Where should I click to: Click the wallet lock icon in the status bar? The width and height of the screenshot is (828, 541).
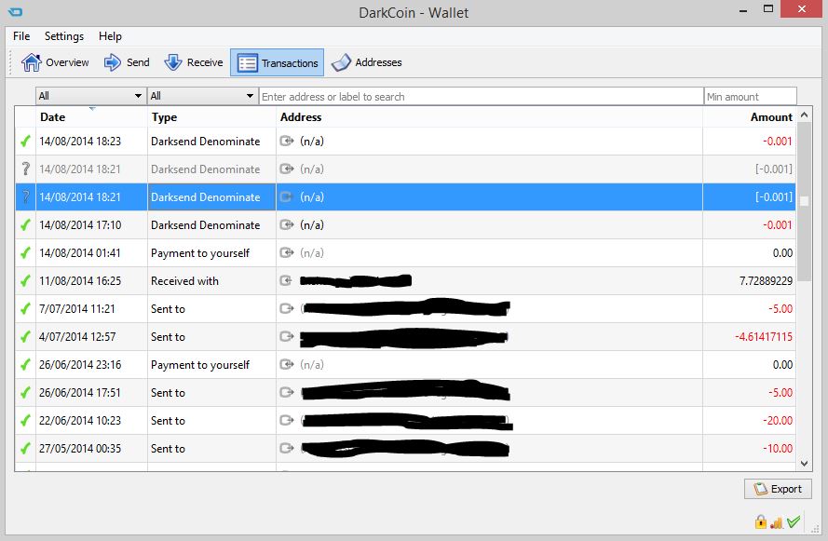coord(760,521)
